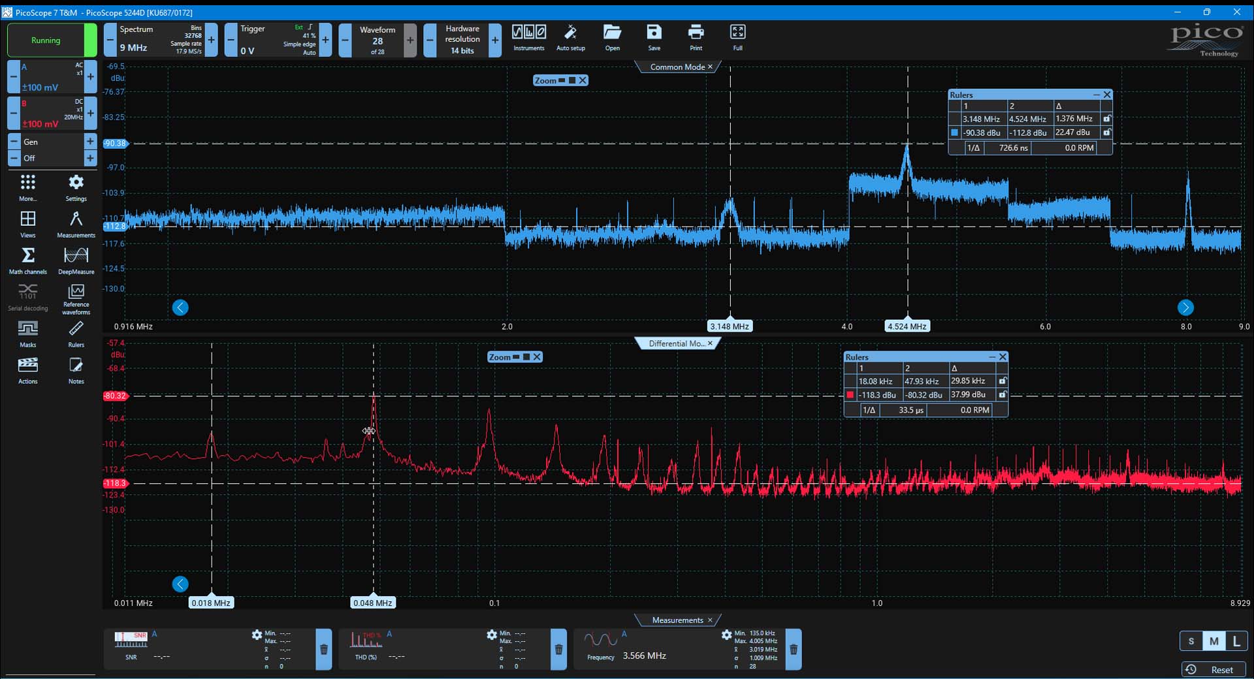Open the More tools grid
This screenshot has width=1254, height=679.
28,188
